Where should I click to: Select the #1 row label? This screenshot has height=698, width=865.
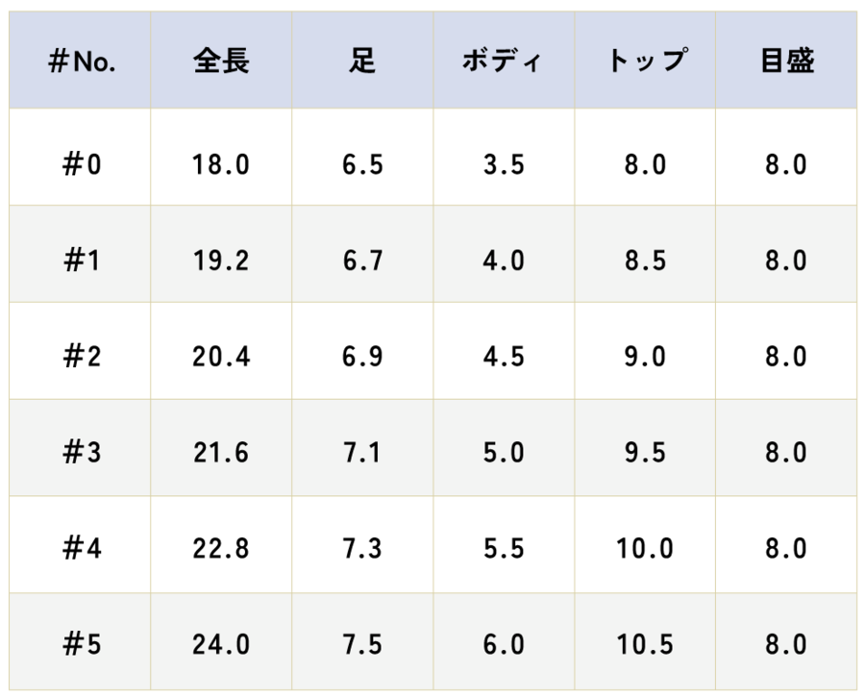[x=82, y=261]
